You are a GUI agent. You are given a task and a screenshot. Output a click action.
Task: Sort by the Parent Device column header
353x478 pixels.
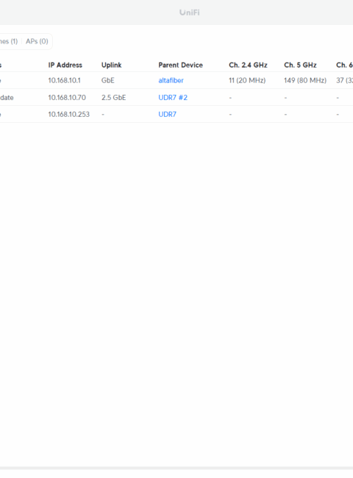180,65
